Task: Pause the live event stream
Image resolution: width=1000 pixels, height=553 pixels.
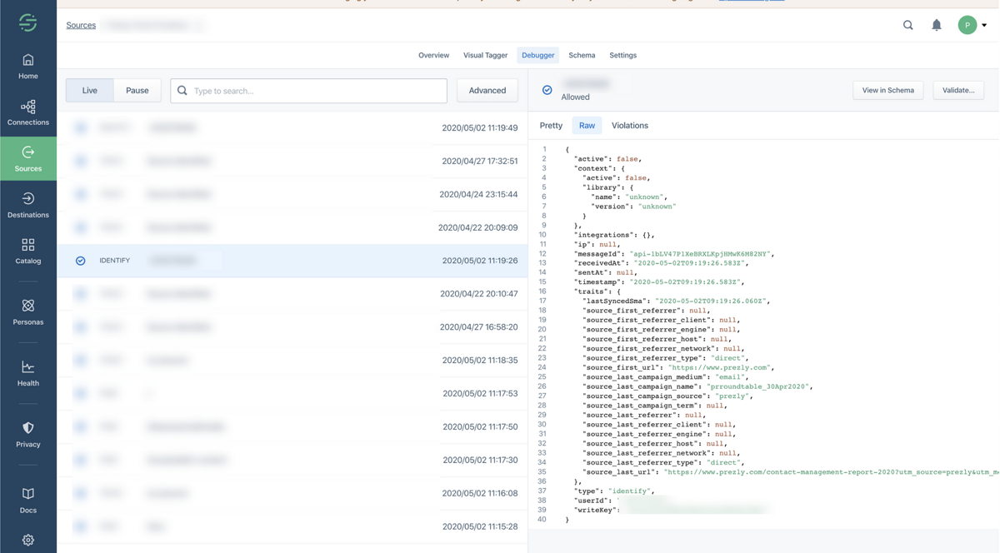Action: click(137, 91)
